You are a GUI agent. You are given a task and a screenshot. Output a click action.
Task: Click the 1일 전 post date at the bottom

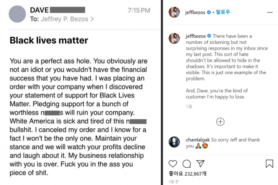(174, 181)
